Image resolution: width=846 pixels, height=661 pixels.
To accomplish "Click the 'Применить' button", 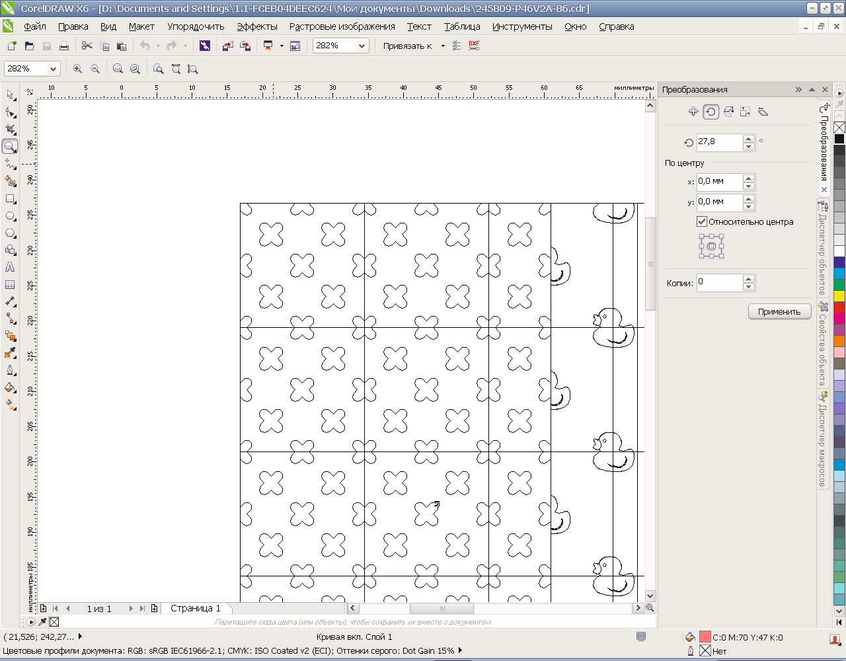I will coord(779,311).
